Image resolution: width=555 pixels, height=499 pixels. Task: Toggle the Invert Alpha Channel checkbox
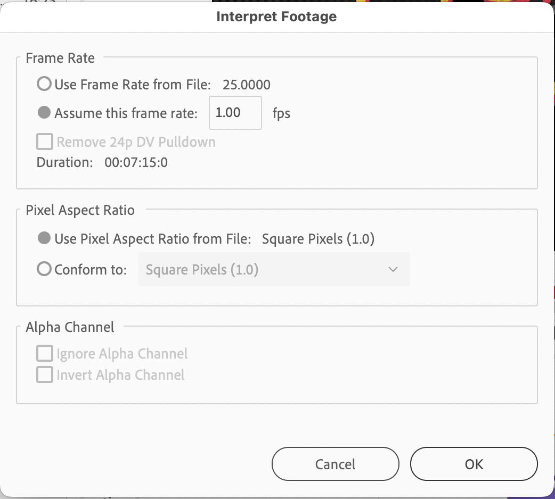[45, 375]
